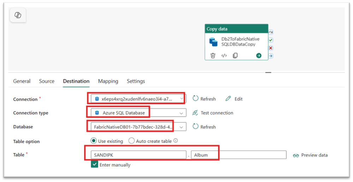Image resolution: width=353 pixels, height=182 pixels.
Task: Select the Destination tab
Action: tap(76, 81)
